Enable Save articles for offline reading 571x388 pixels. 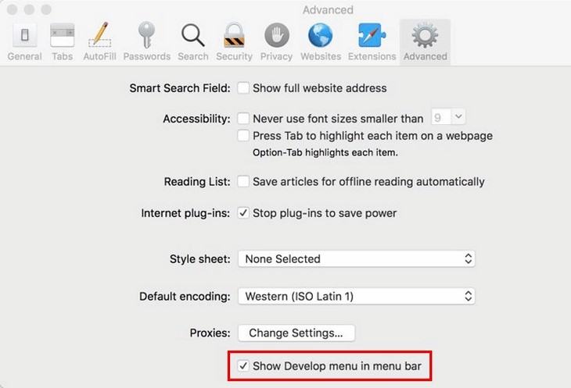coord(243,181)
